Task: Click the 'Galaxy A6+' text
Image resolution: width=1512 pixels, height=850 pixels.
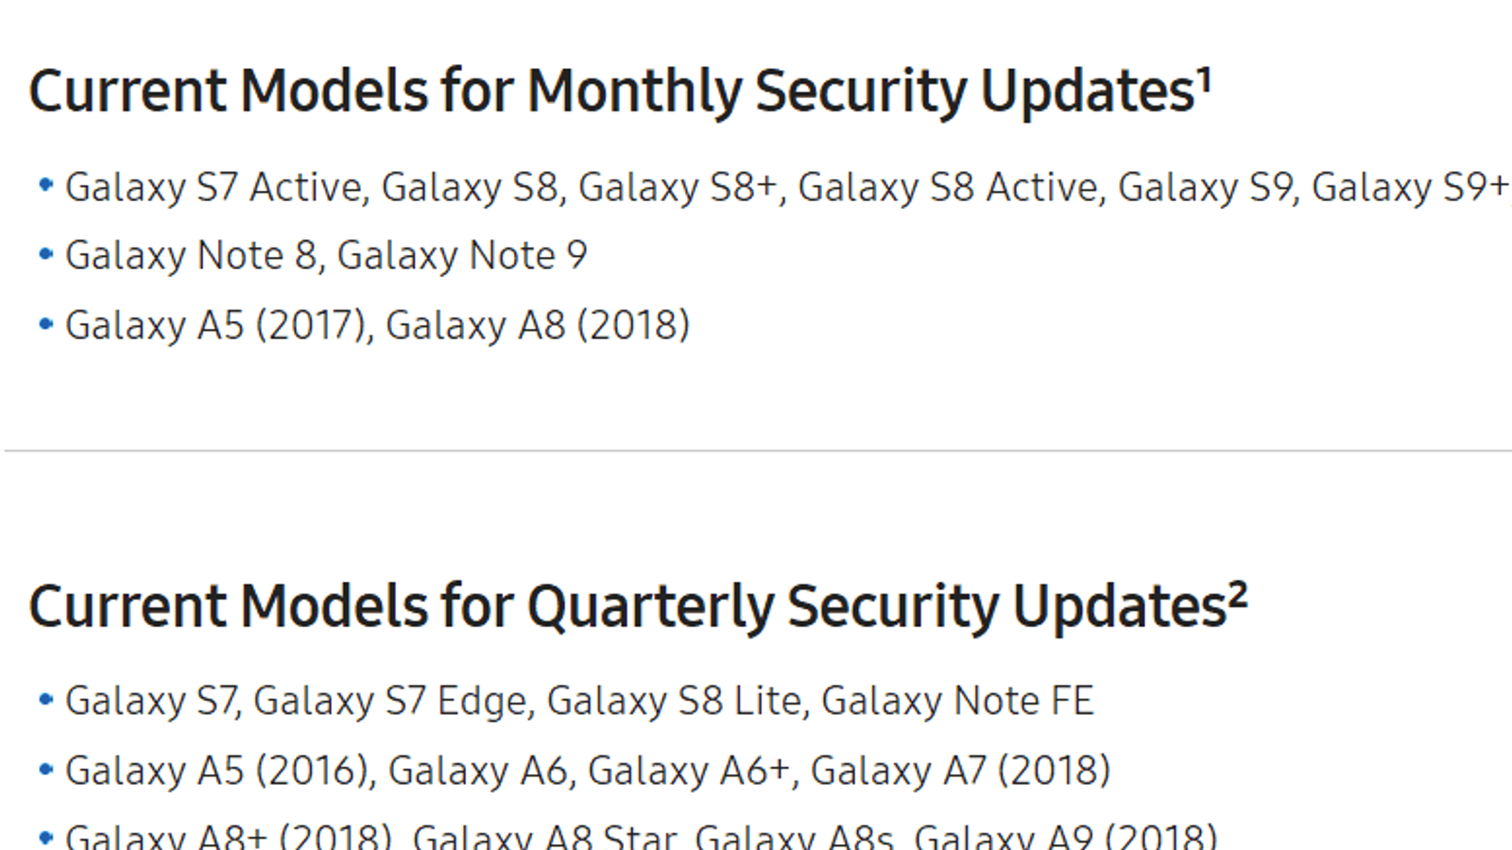Action: (x=688, y=772)
